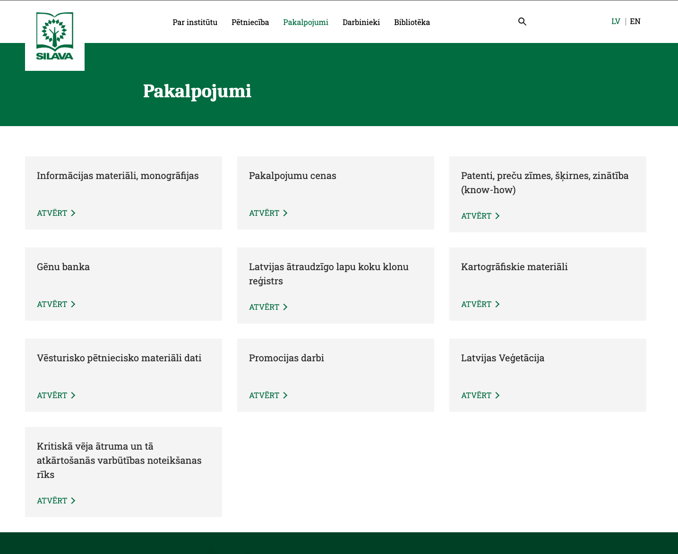Screen dimensions: 678x554
Task: Go to the Pētniecība menu item
Action: [250, 22]
